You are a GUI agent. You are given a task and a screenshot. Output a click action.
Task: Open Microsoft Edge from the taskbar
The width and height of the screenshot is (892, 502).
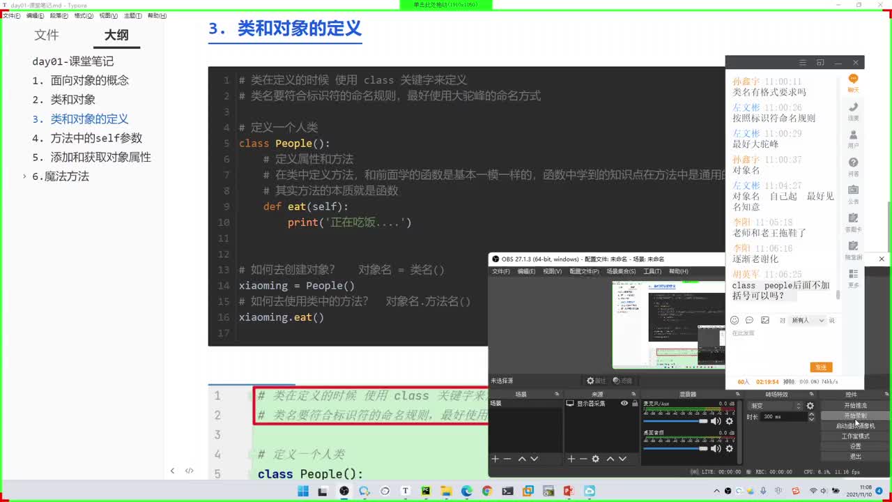[467, 491]
